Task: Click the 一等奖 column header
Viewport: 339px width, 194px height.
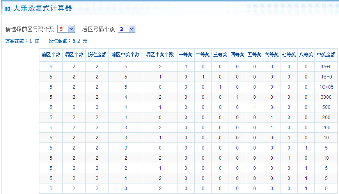Action: (x=186, y=55)
